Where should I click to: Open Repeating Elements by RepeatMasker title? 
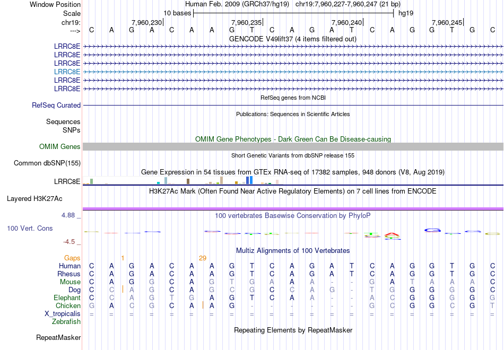[293, 330]
